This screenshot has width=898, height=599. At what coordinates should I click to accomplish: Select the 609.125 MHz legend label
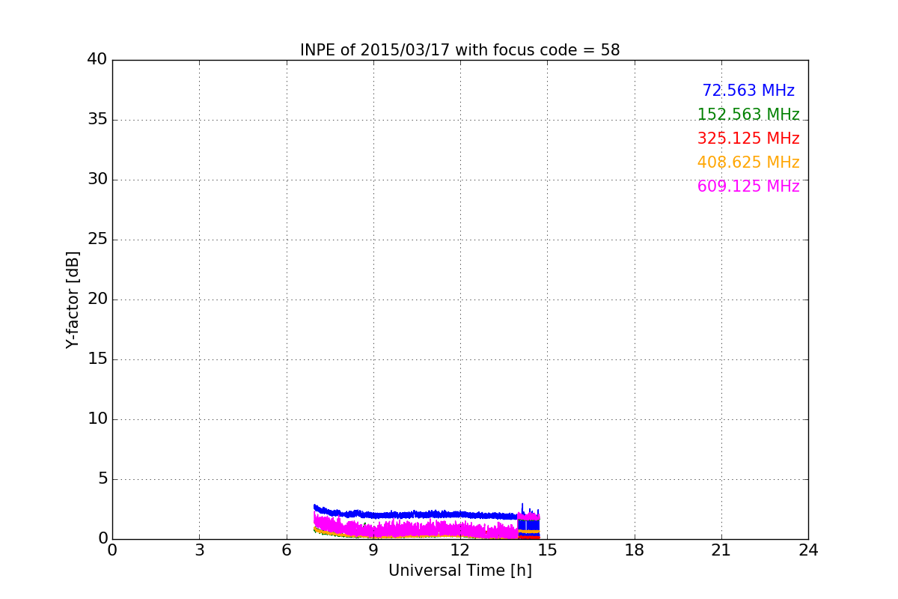point(748,186)
